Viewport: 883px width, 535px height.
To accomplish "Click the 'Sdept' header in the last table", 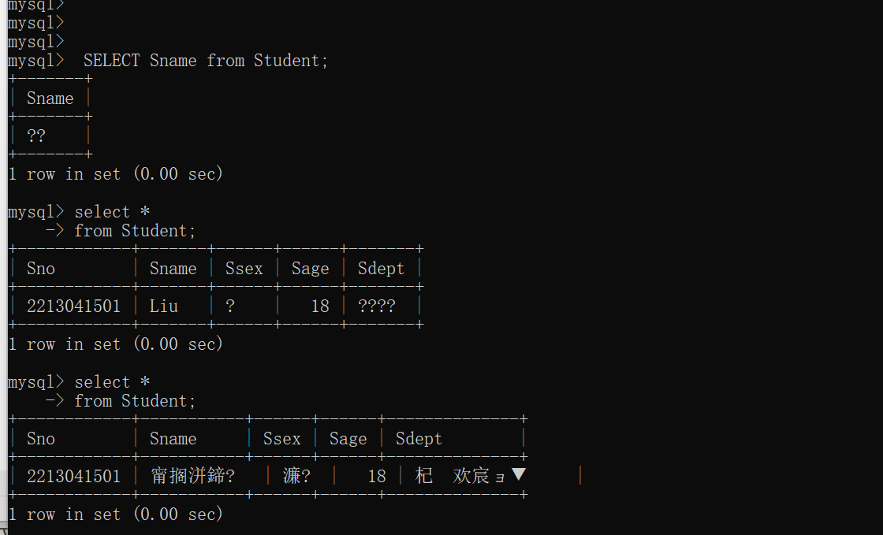I will tap(419, 439).
